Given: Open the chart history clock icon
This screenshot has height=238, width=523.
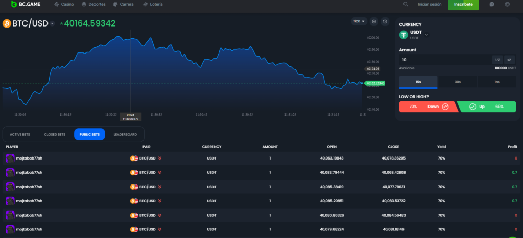Looking at the screenshot, I should [385, 21].
